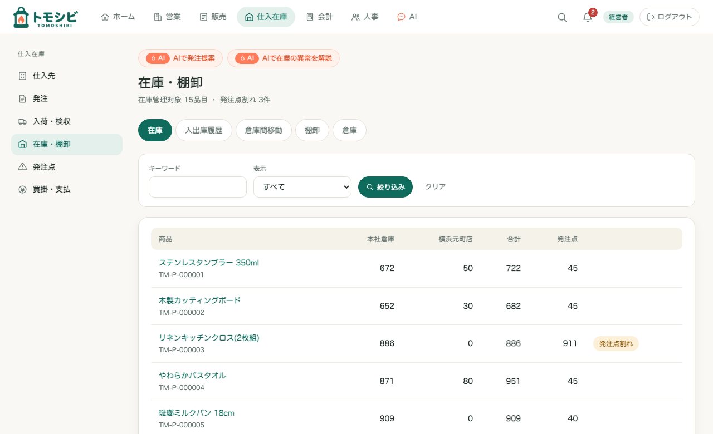This screenshot has height=434, width=713.
Task: Open the AI chat menu in top navigation
Action: 407,17
